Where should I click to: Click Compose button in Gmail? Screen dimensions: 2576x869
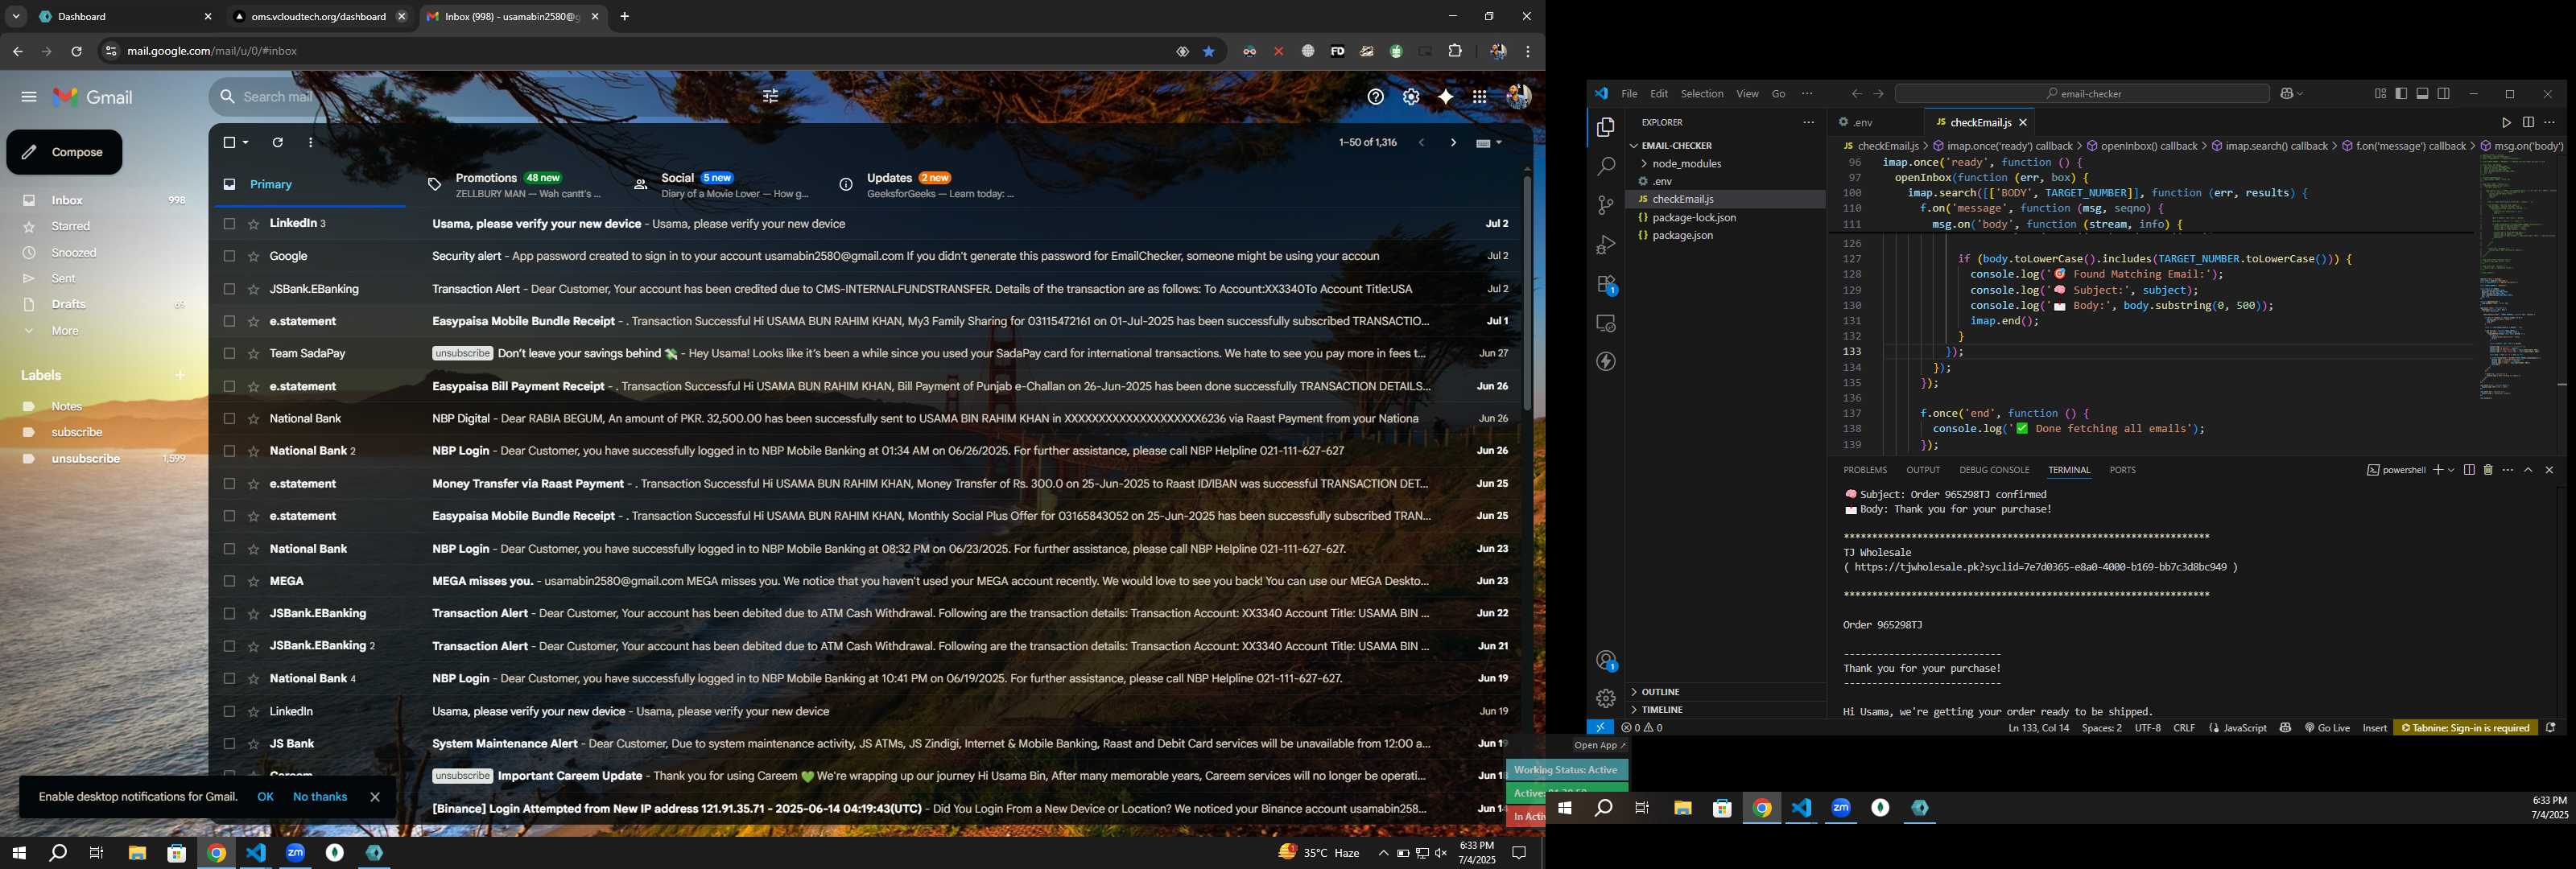[x=64, y=153]
